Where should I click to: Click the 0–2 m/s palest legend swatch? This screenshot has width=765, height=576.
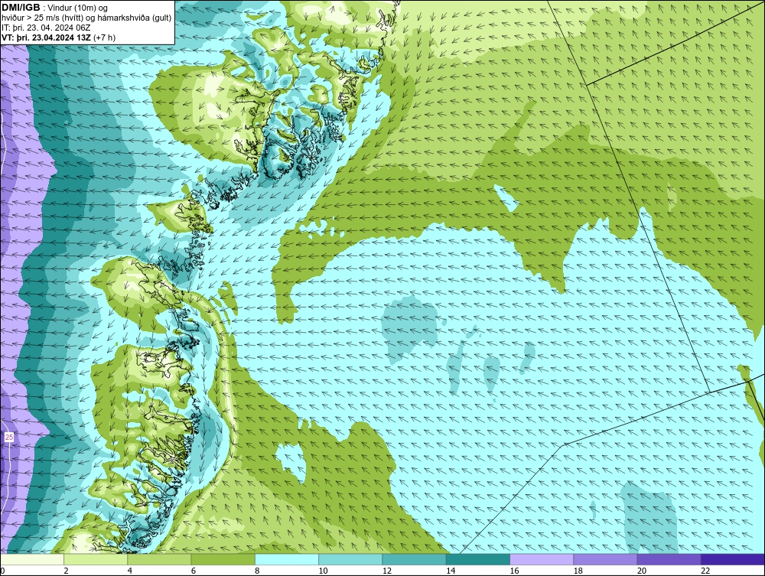(x=31, y=559)
